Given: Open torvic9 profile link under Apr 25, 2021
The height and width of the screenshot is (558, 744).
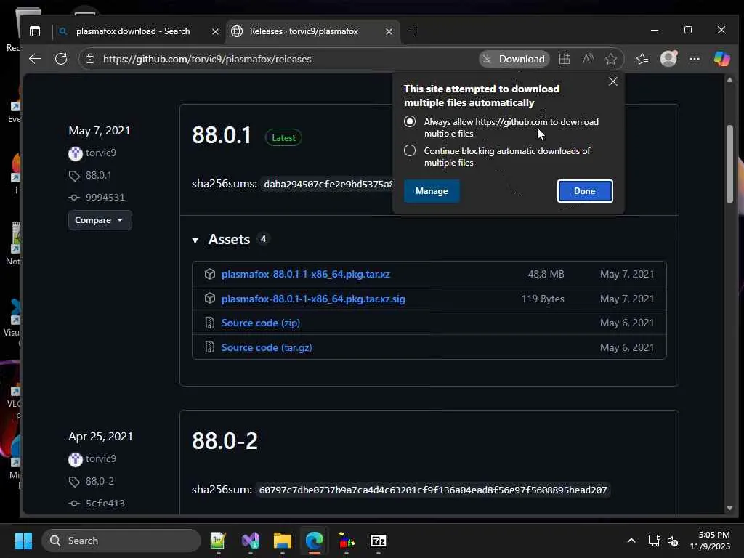Looking at the screenshot, I should (x=100, y=459).
